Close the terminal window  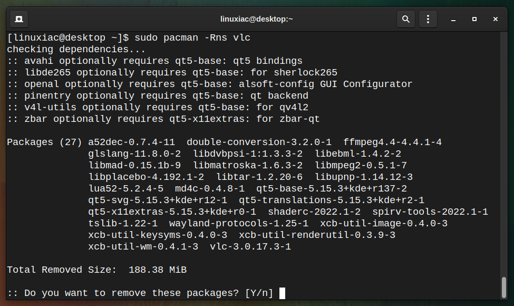496,20
